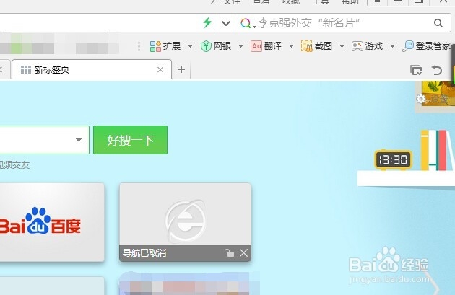The width and height of the screenshot is (455, 295).
Task: Click the restore closed tab undo icon
Action: (x=437, y=70)
